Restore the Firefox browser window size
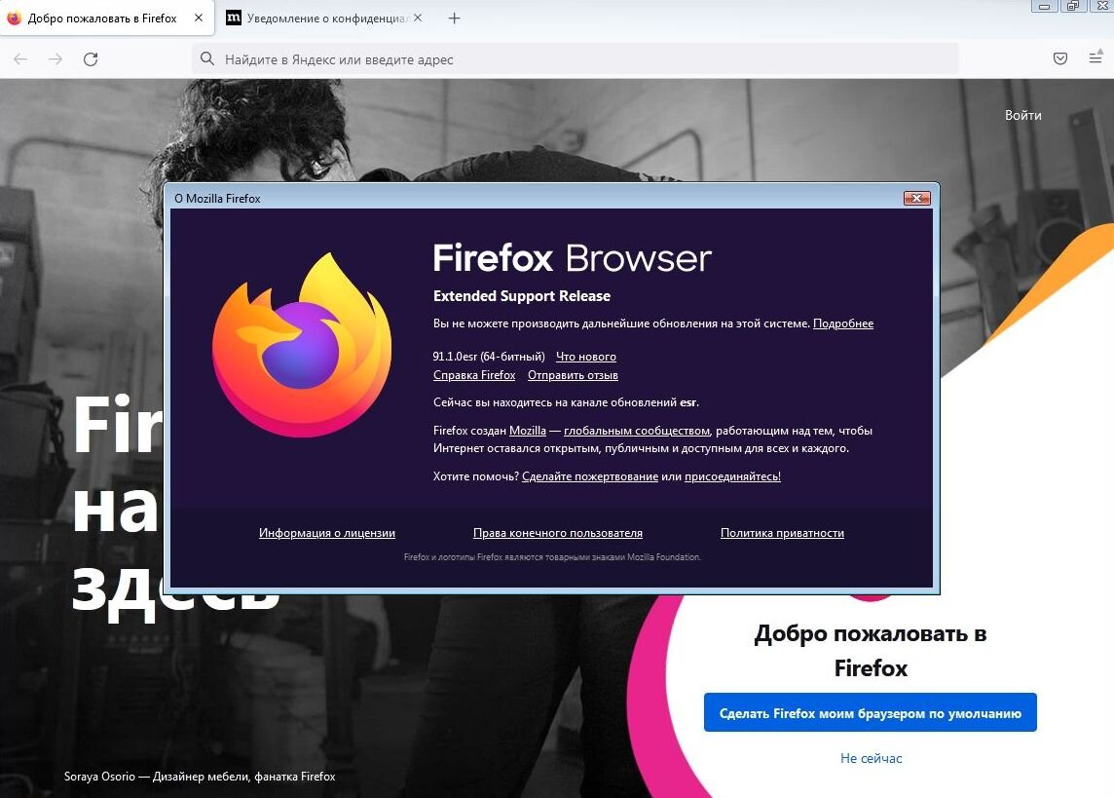Image resolution: width=1114 pixels, height=798 pixels. coord(1072,7)
